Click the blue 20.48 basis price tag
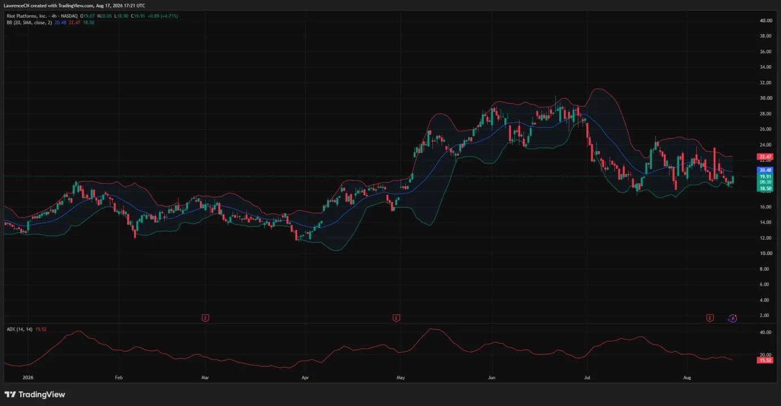Screen dimensions: 781x406 (765, 170)
